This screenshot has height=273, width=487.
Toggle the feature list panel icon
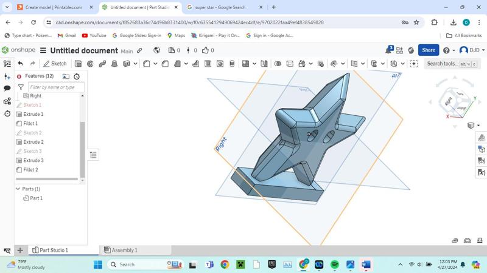pyautogui.click(x=7, y=64)
